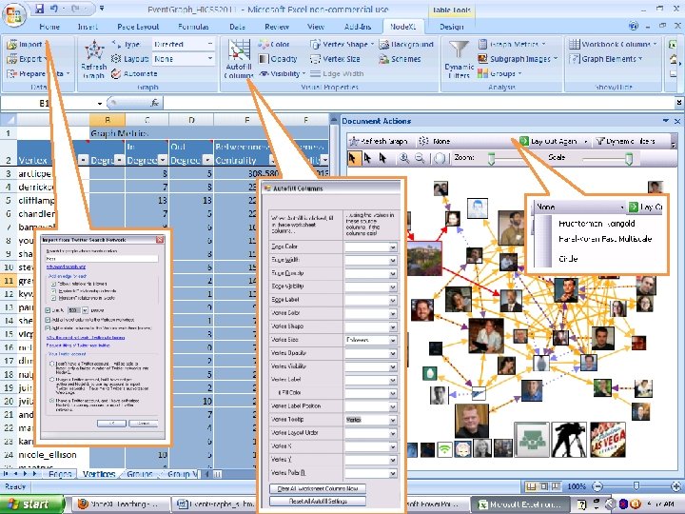Click Lay Out Again green arrow button

pos(524,141)
